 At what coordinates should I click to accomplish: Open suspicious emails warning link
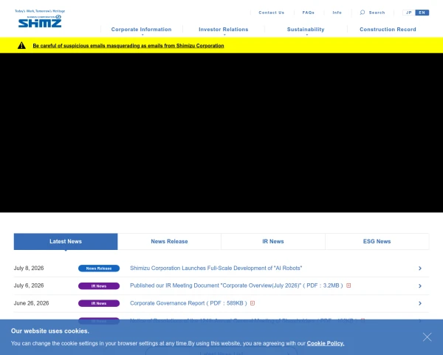point(128,46)
